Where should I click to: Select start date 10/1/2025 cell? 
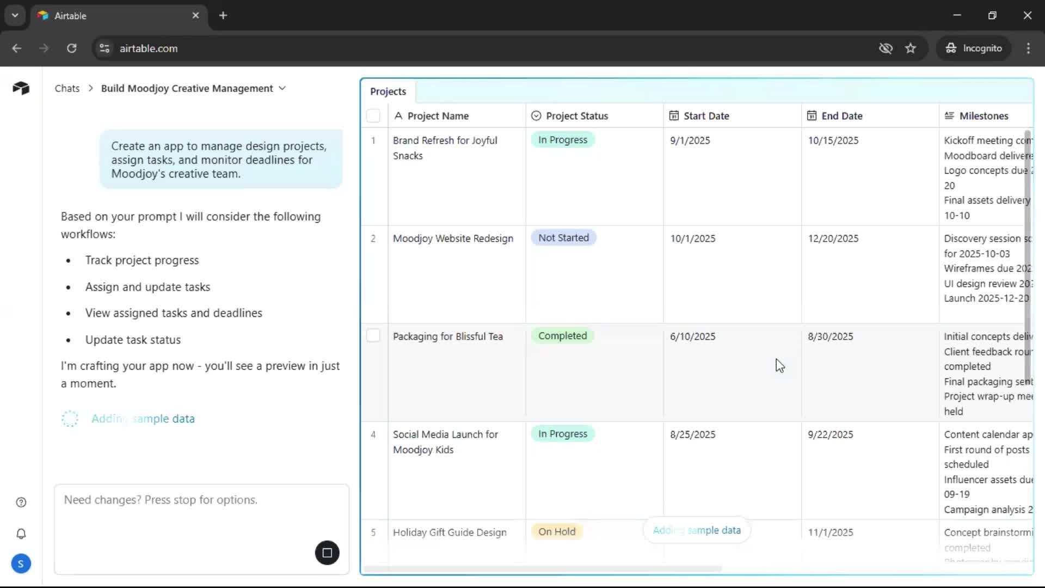(x=733, y=275)
